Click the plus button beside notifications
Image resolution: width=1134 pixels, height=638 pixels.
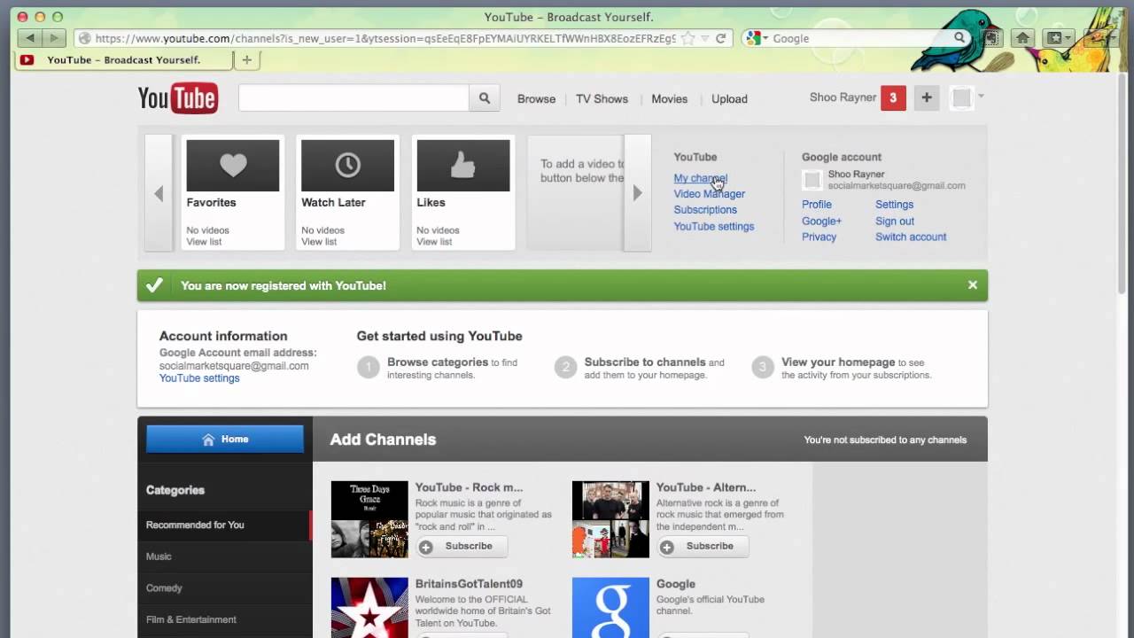tap(927, 98)
